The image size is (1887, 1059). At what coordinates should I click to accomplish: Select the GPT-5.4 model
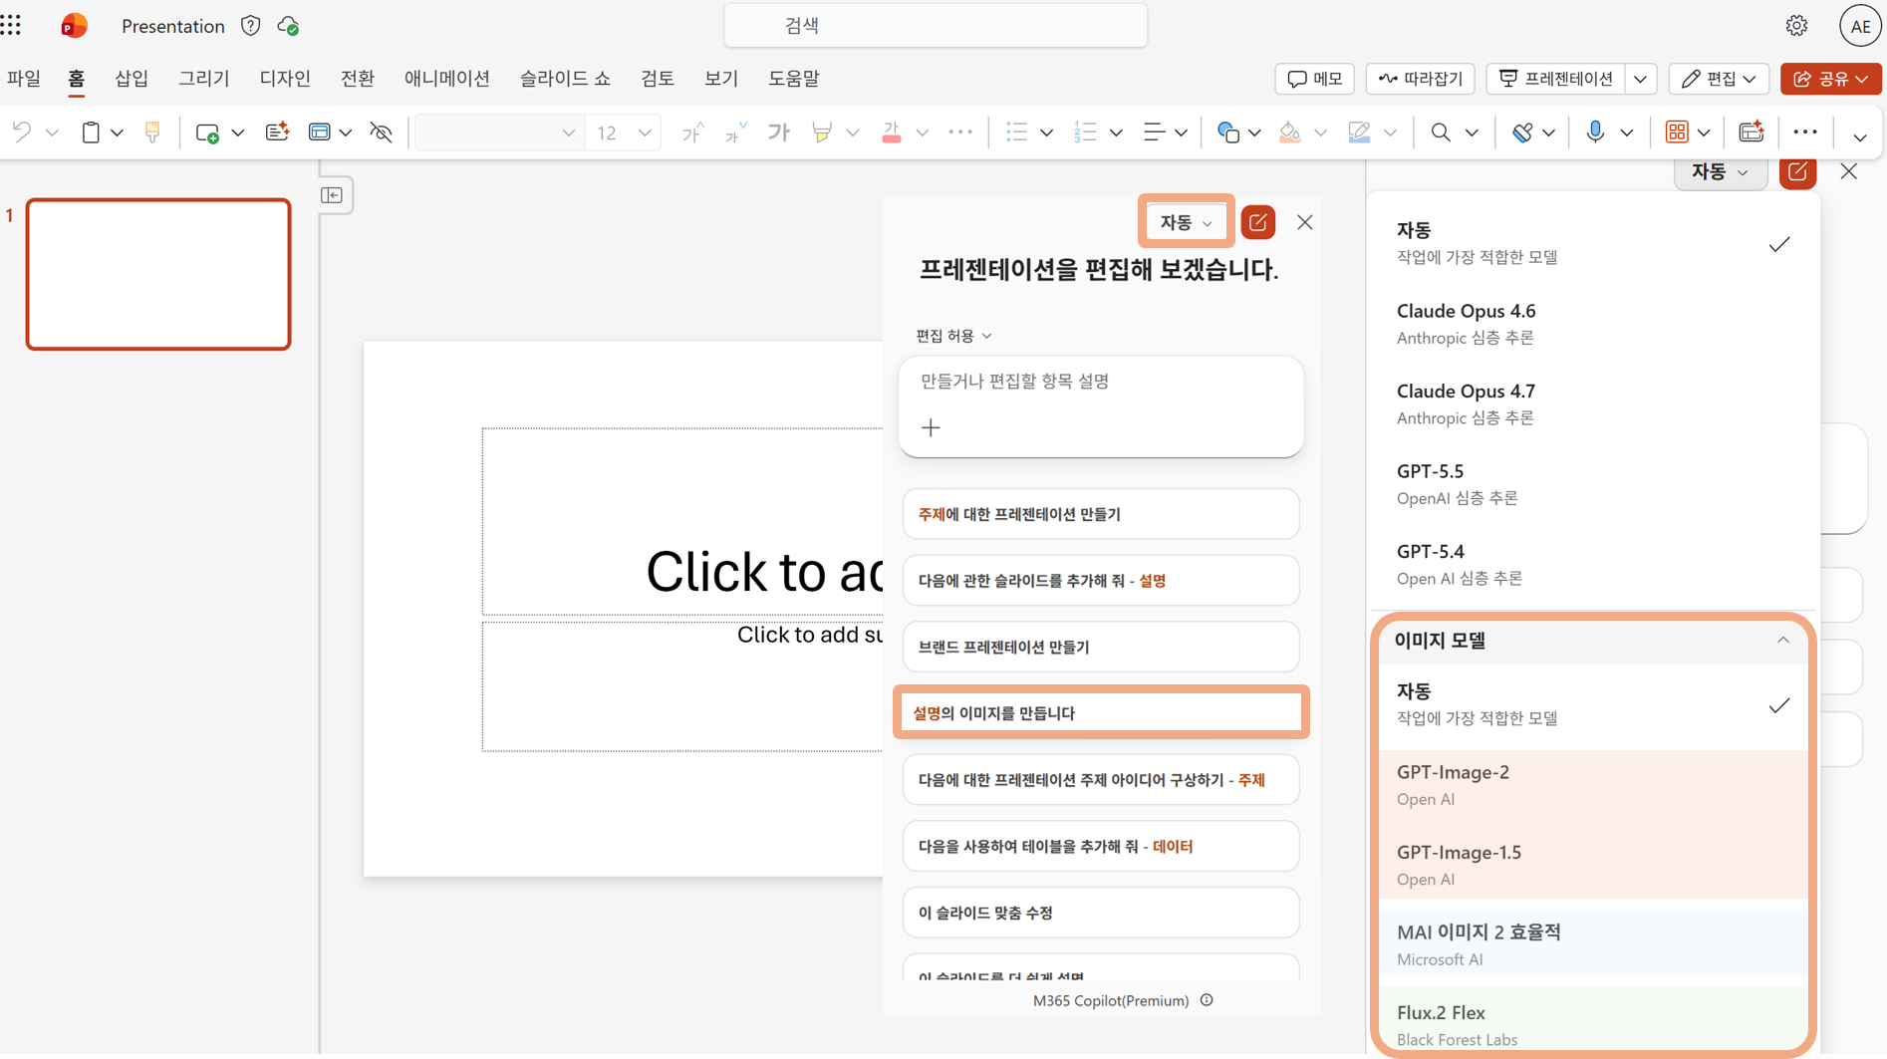1593,564
